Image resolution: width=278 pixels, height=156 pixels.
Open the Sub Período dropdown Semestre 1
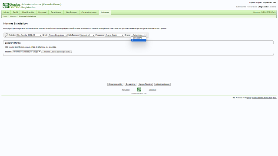[87, 35]
